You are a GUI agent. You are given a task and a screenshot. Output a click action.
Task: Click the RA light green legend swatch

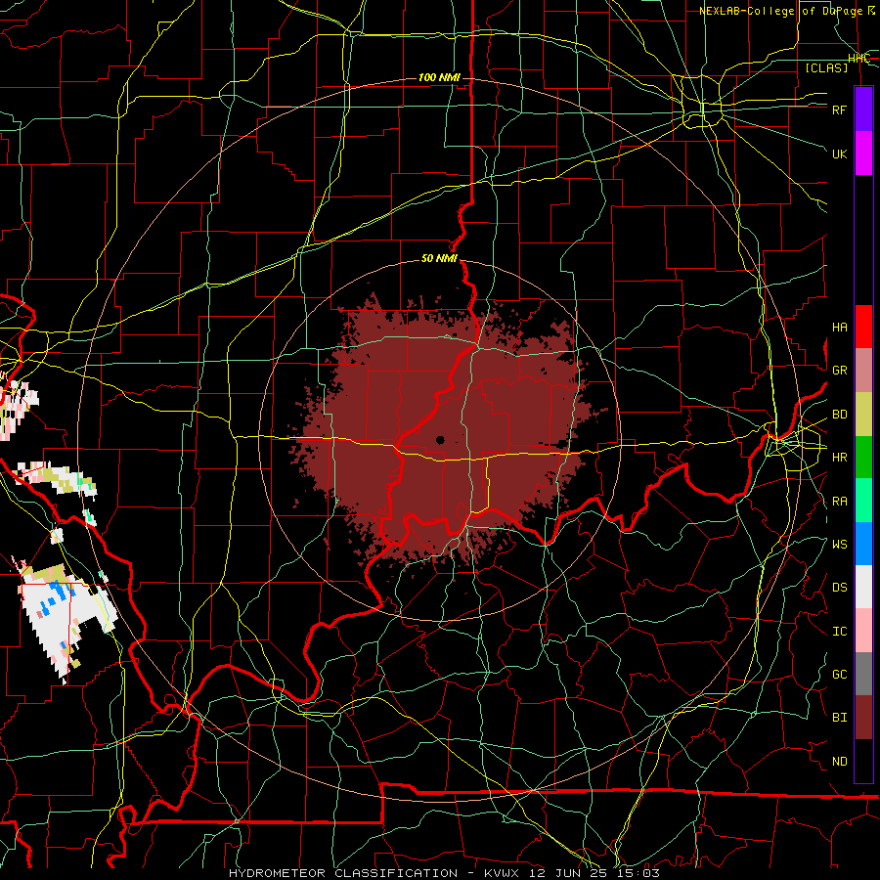863,501
